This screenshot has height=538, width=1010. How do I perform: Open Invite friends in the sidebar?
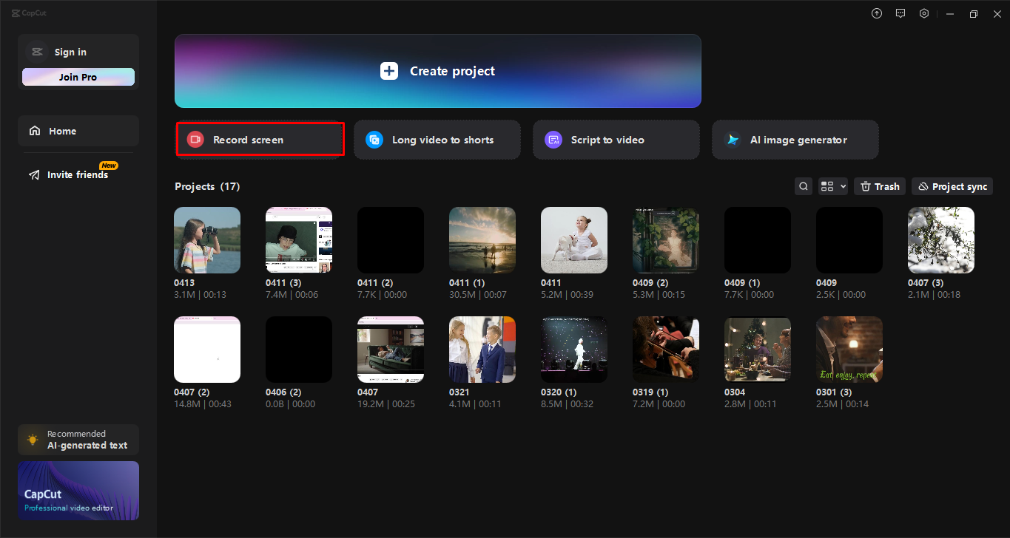coord(78,174)
